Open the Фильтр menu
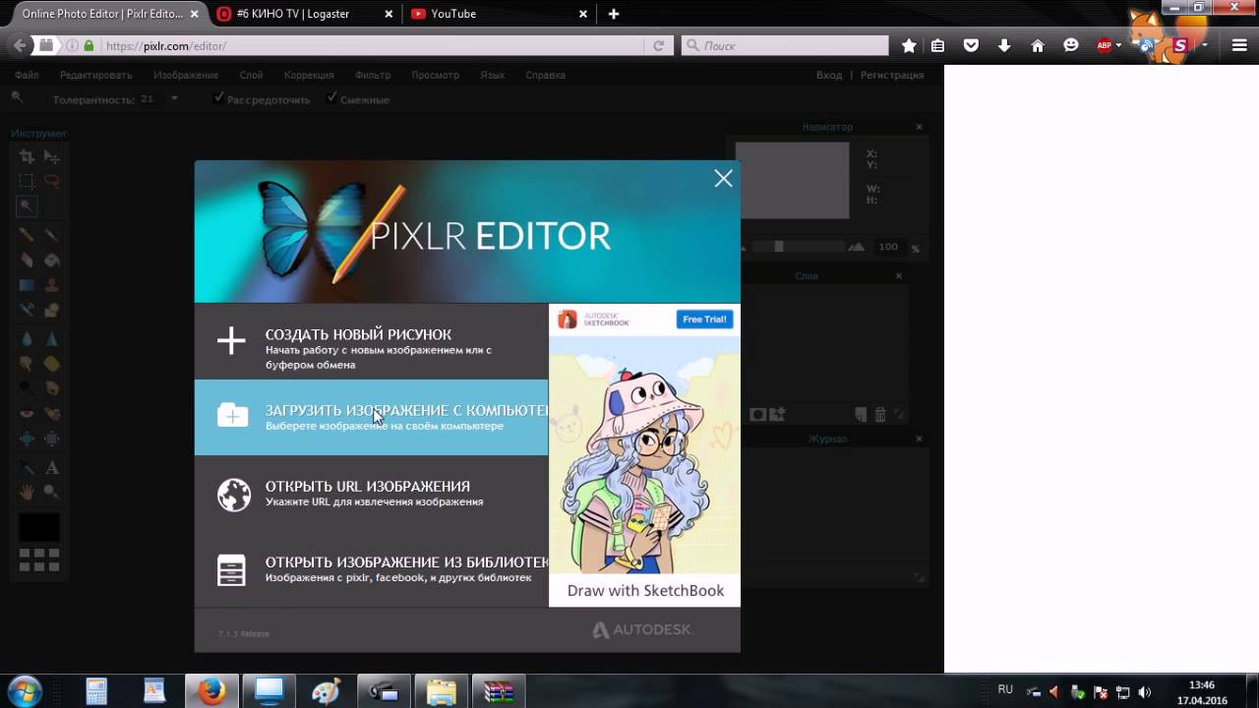1259x708 pixels. tap(373, 75)
